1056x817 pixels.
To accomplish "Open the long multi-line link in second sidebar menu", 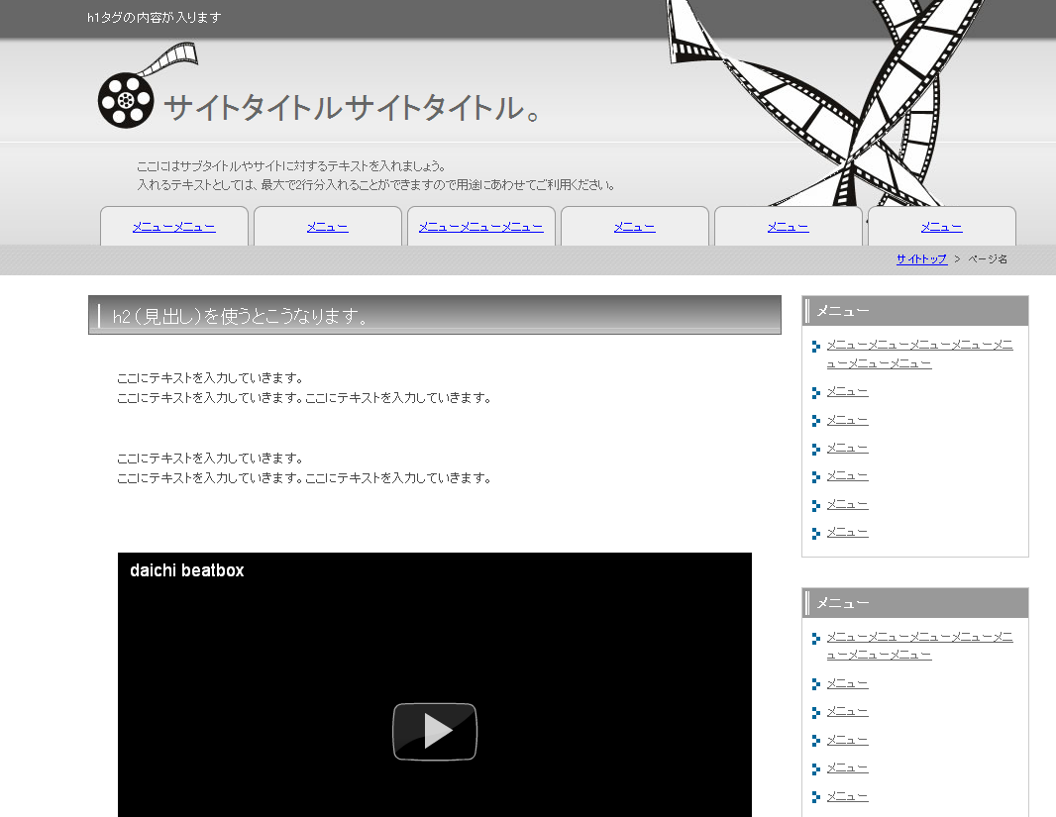I will (x=919, y=646).
